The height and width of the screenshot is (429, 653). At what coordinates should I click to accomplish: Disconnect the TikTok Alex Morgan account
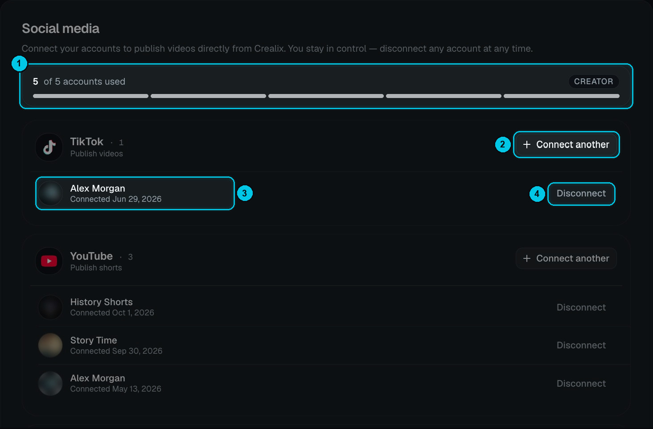pyautogui.click(x=581, y=194)
